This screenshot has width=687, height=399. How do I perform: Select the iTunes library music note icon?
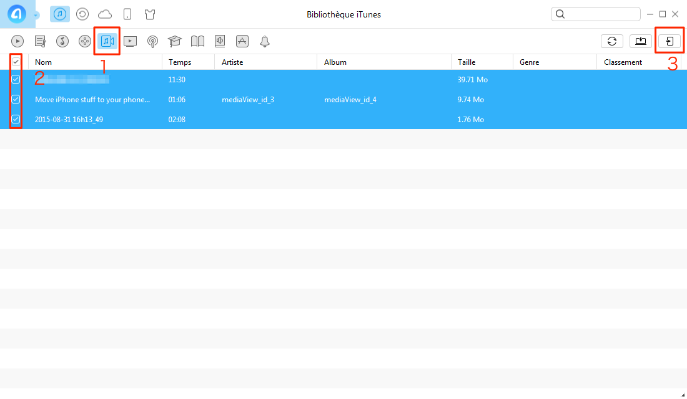pos(60,14)
